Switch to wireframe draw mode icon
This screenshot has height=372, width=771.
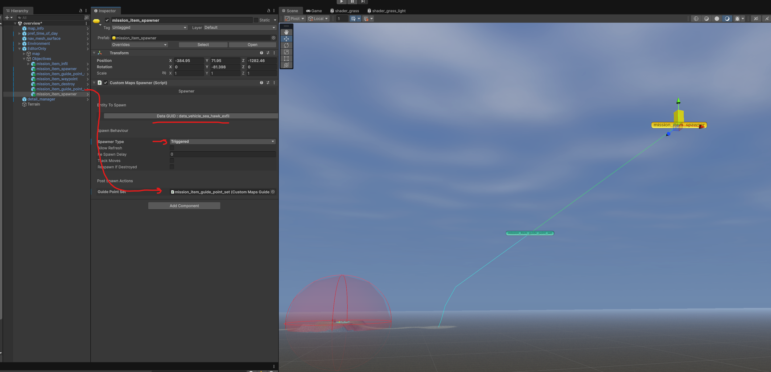(696, 19)
